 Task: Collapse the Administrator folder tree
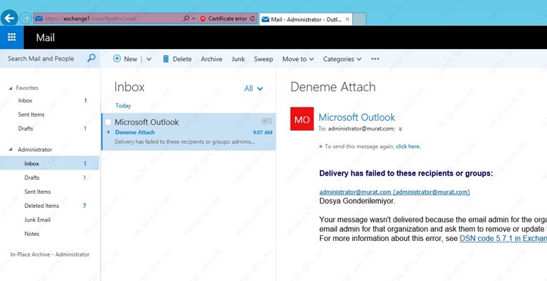[x=10, y=150]
